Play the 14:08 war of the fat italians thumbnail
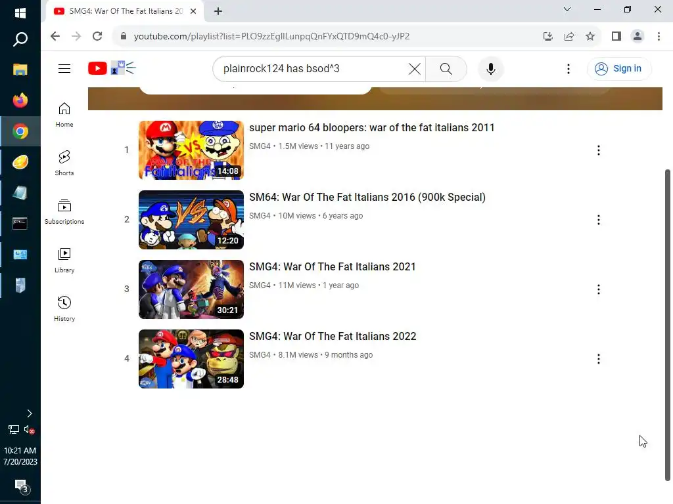Viewport: 673px width, 504px height. (191, 150)
